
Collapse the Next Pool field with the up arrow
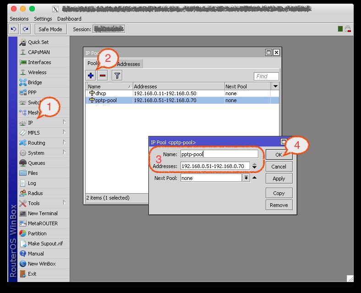click(x=254, y=178)
